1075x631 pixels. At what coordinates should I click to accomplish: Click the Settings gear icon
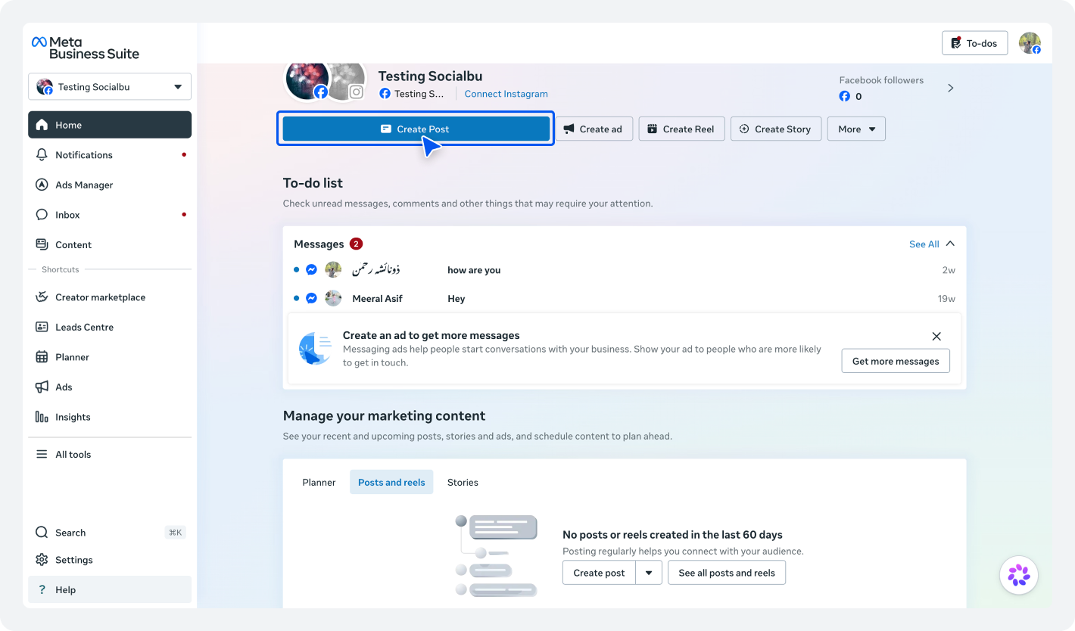pyautogui.click(x=42, y=560)
